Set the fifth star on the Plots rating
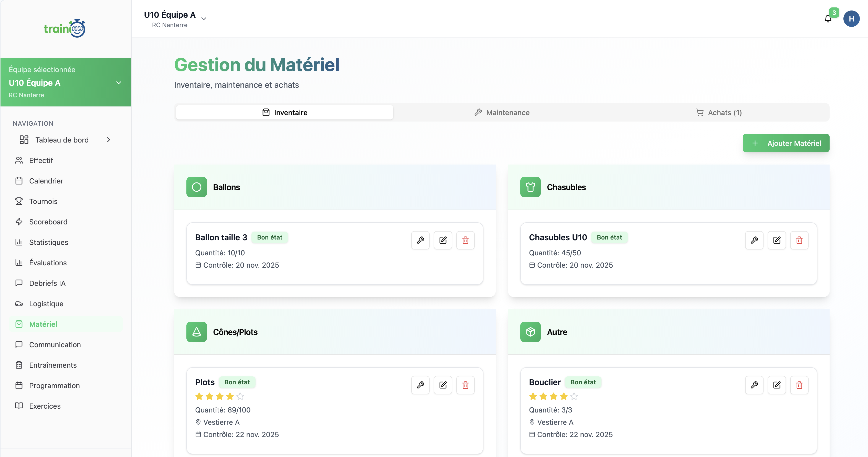This screenshot has height=457, width=868. [x=241, y=396]
